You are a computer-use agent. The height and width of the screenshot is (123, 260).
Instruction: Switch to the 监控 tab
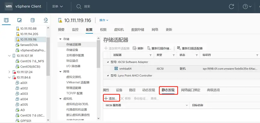(75, 30)
